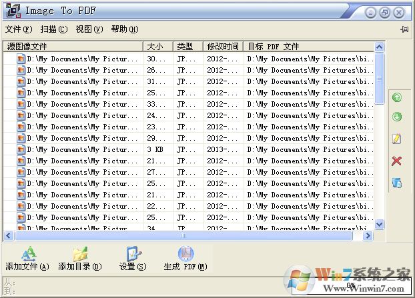Delete selected image with red X icon
Viewport: 415px width, 298px height.
point(396,161)
